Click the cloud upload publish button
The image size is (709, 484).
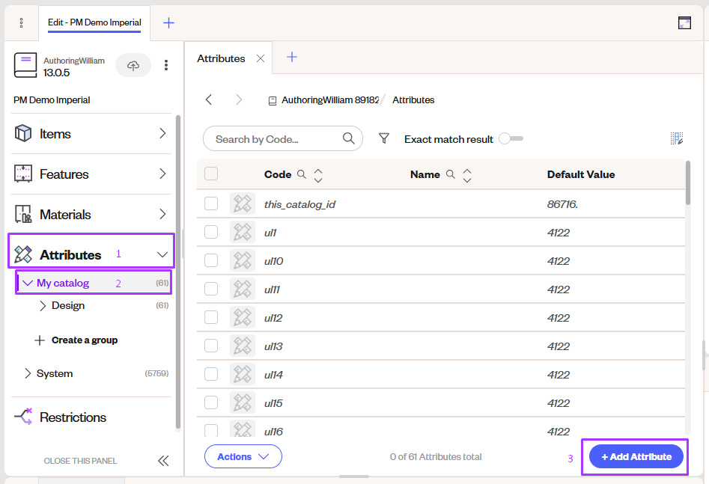point(133,66)
